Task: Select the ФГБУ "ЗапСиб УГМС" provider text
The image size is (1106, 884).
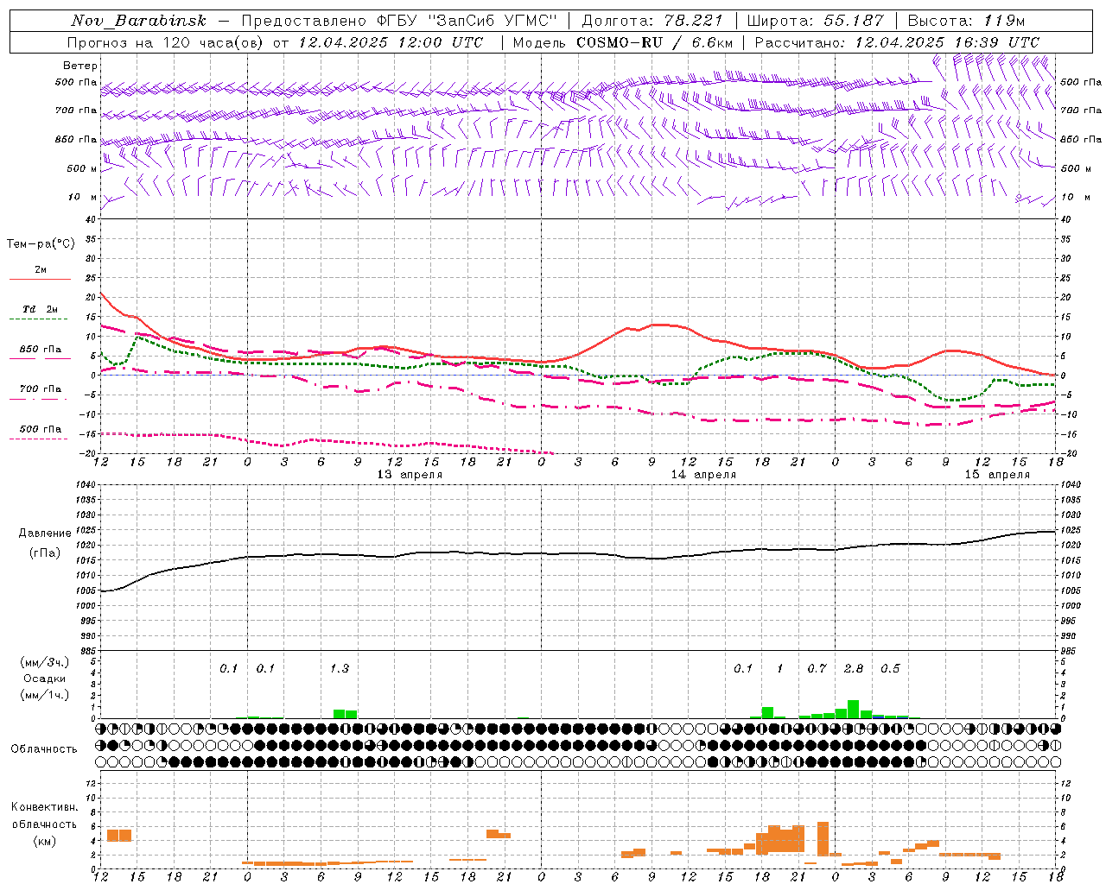Action: click(467, 21)
